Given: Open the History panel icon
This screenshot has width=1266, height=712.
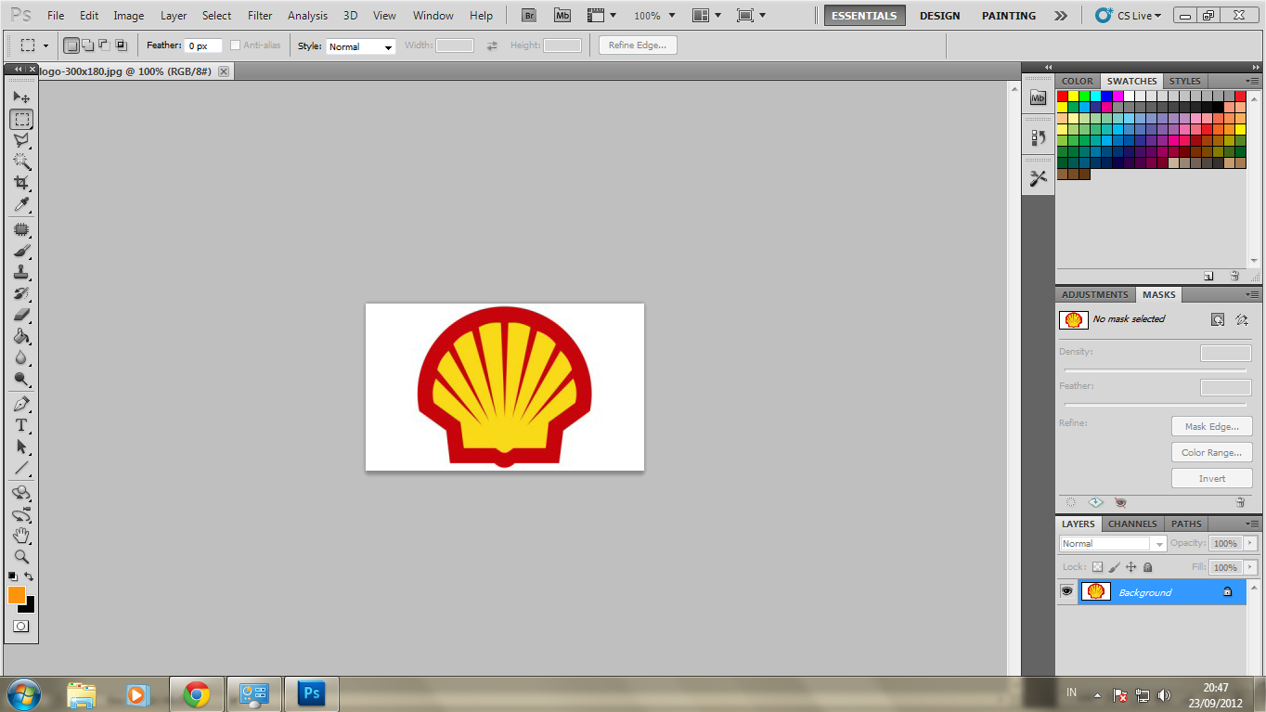Looking at the screenshot, I should (x=1038, y=137).
